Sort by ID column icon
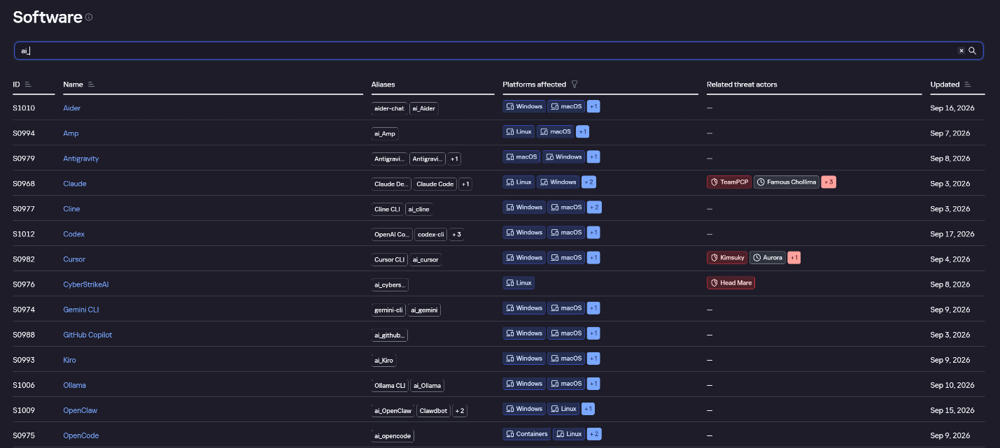The image size is (1000, 448). pos(28,85)
